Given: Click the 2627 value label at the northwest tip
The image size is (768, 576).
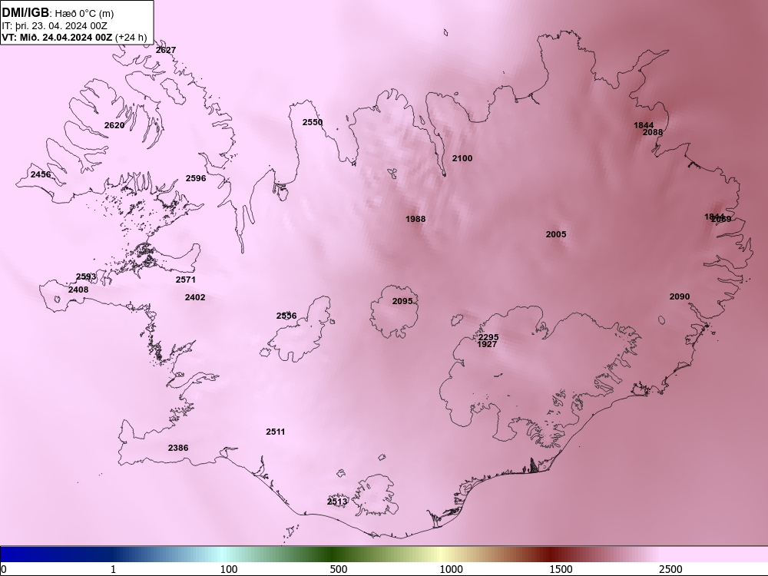Looking at the screenshot, I should tap(166, 50).
